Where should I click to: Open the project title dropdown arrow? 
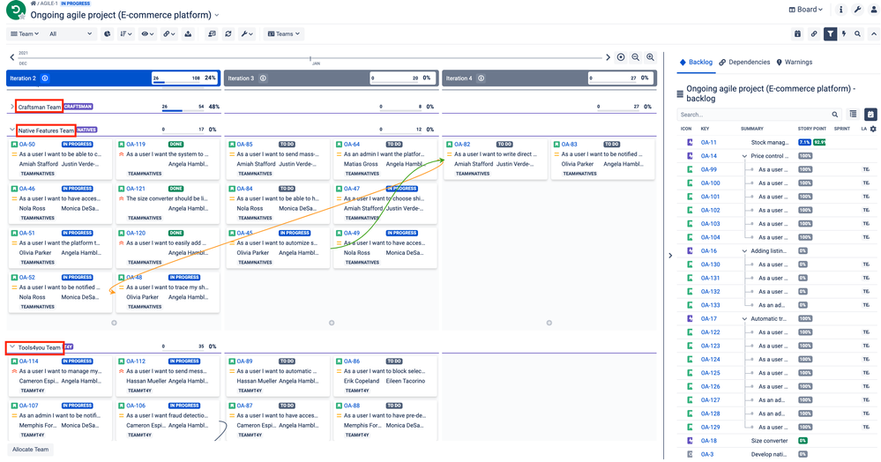217,15
